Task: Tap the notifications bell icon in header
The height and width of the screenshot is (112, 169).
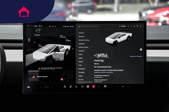Action: (x=140, y=26)
